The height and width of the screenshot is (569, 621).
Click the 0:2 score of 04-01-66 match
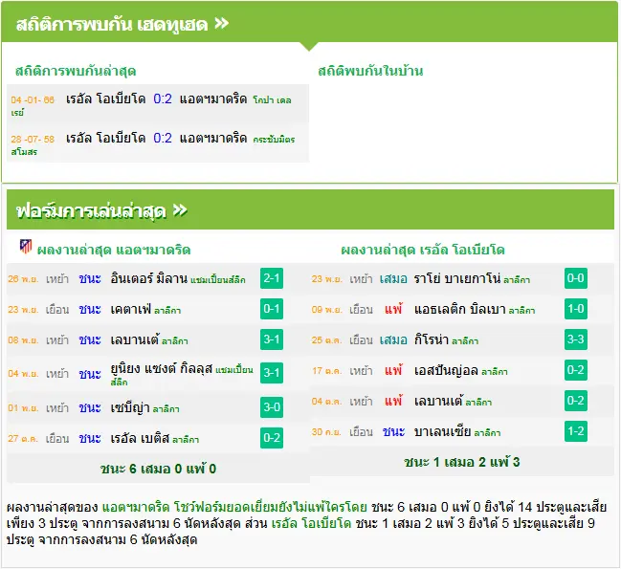click(163, 98)
